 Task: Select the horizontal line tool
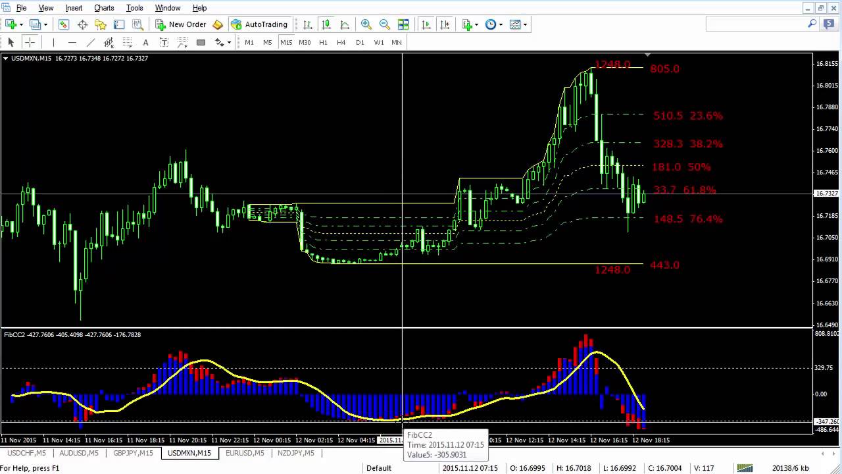point(72,42)
